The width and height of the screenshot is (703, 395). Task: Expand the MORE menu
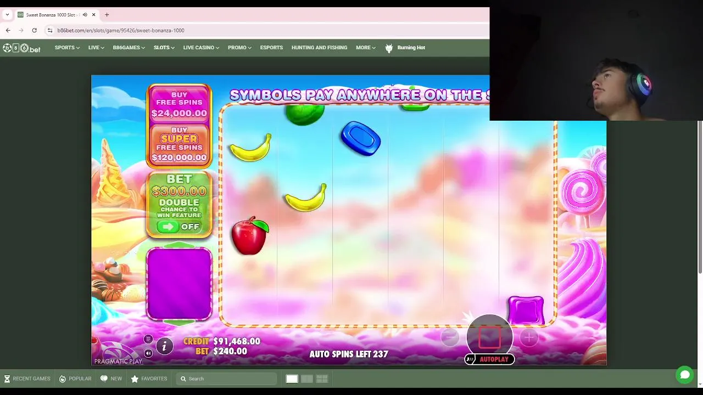pyautogui.click(x=366, y=48)
